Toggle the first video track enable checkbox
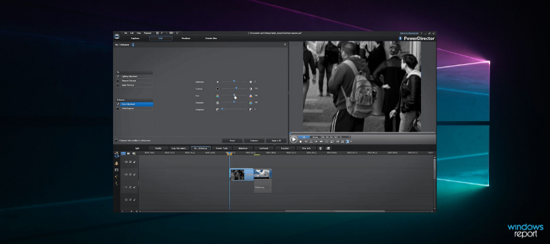This screenshot has width=550, height=244. [x=130, y=162]
